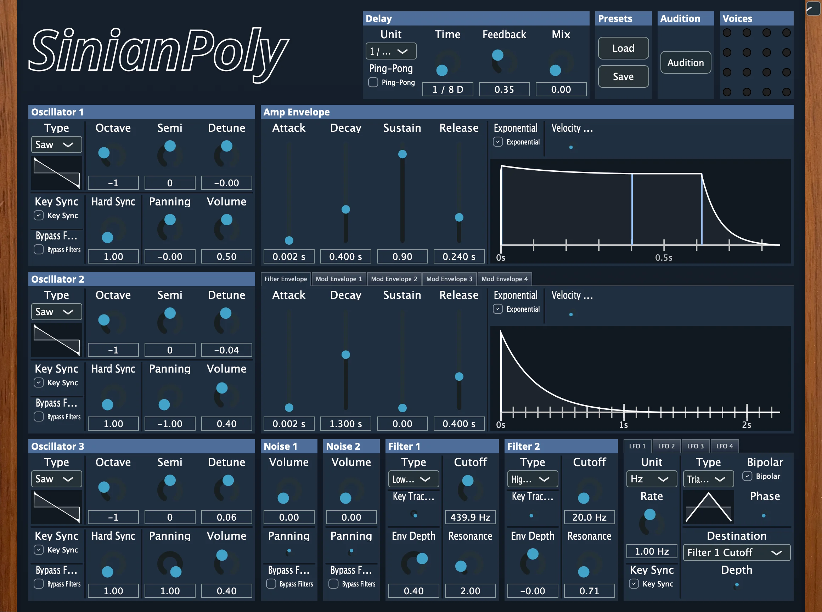Screen dimensions: 822x612
Task: Click the Amp Envelope Sustain slider
Action: click(402, 193)
